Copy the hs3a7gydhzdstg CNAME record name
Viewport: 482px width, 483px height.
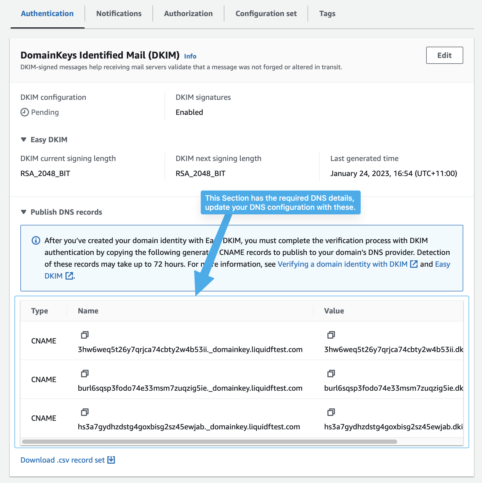[x=85, y=412]
